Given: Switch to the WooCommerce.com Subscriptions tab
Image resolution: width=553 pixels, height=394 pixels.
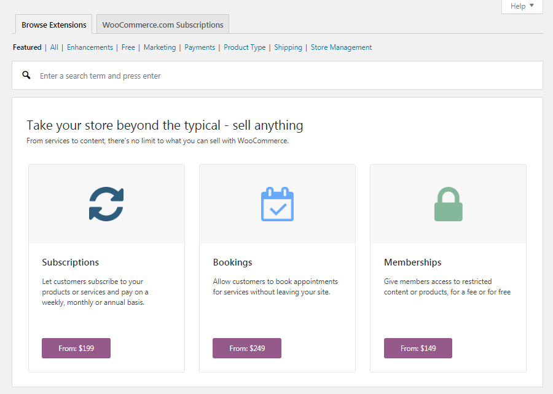Looking at the screenshot, I should tap(162, 25).
